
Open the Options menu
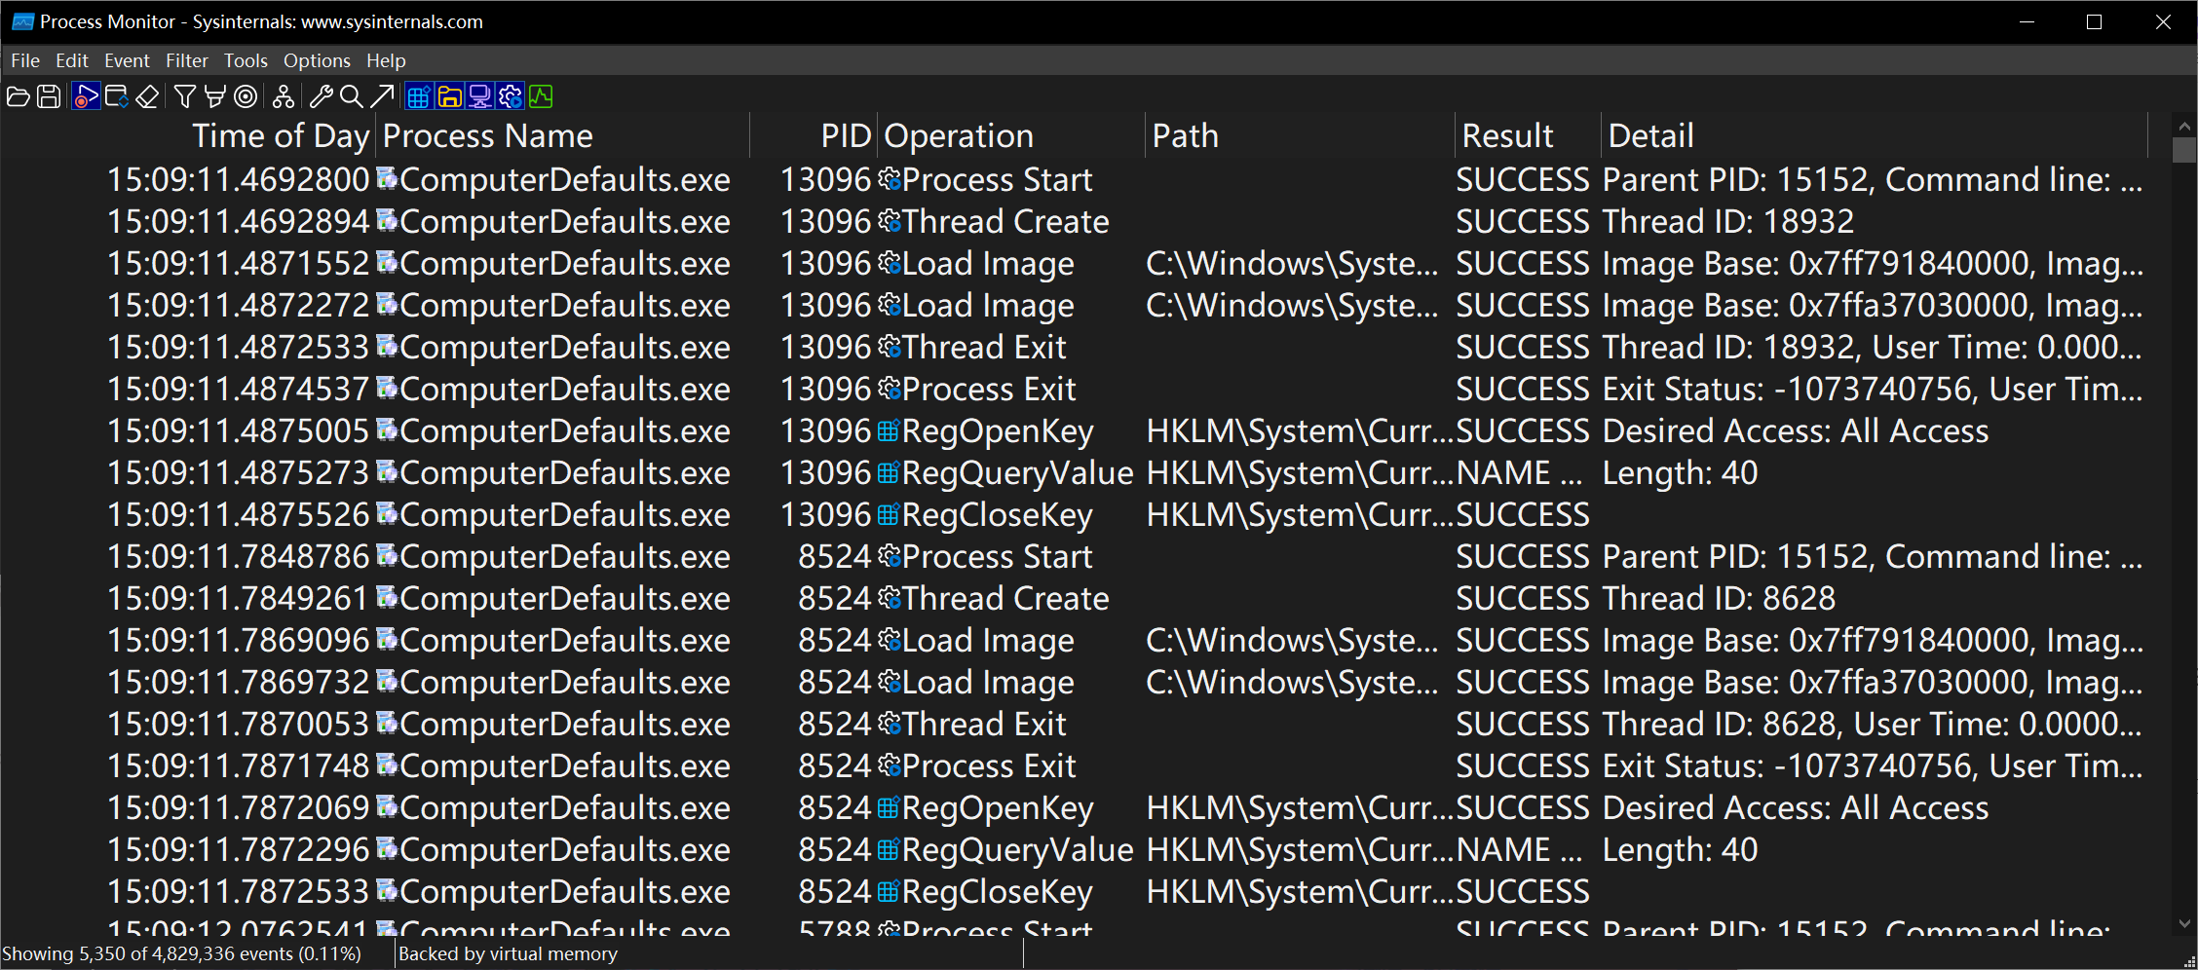317,60
